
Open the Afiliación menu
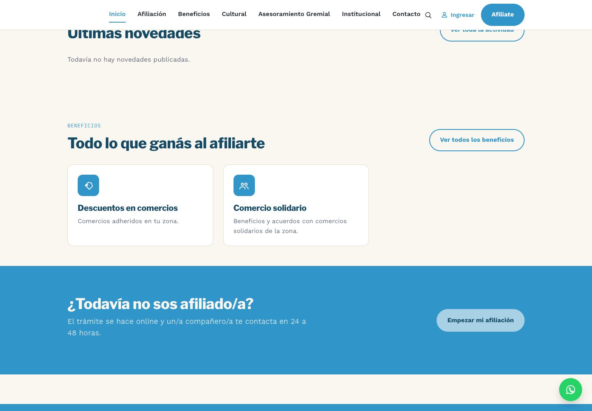[x=152, y=14]
